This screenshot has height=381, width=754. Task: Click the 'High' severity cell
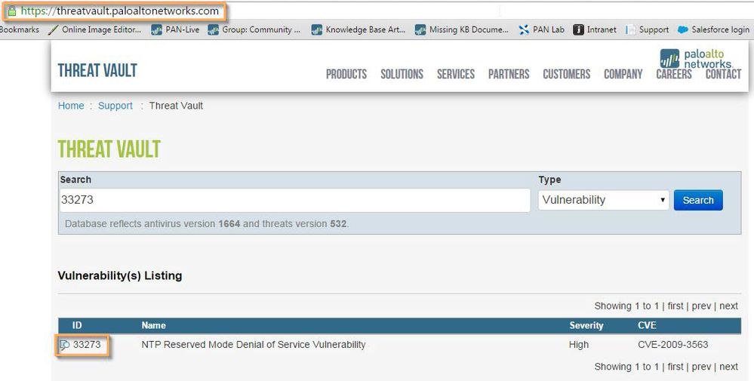(x=578, y=345)
